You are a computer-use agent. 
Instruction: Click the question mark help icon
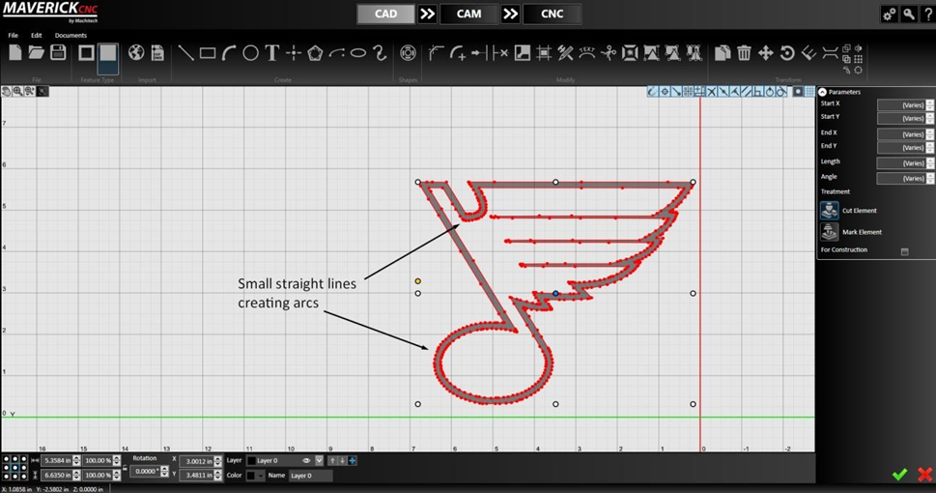pyautogui.click(x=928, y=14)
